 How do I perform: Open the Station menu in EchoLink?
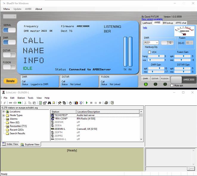coord(21,98)
